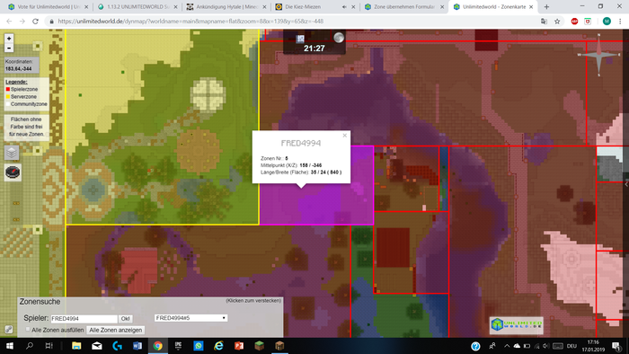Open Task View on the taskbar
Screen dimensions: 629x354
[49, 346]
